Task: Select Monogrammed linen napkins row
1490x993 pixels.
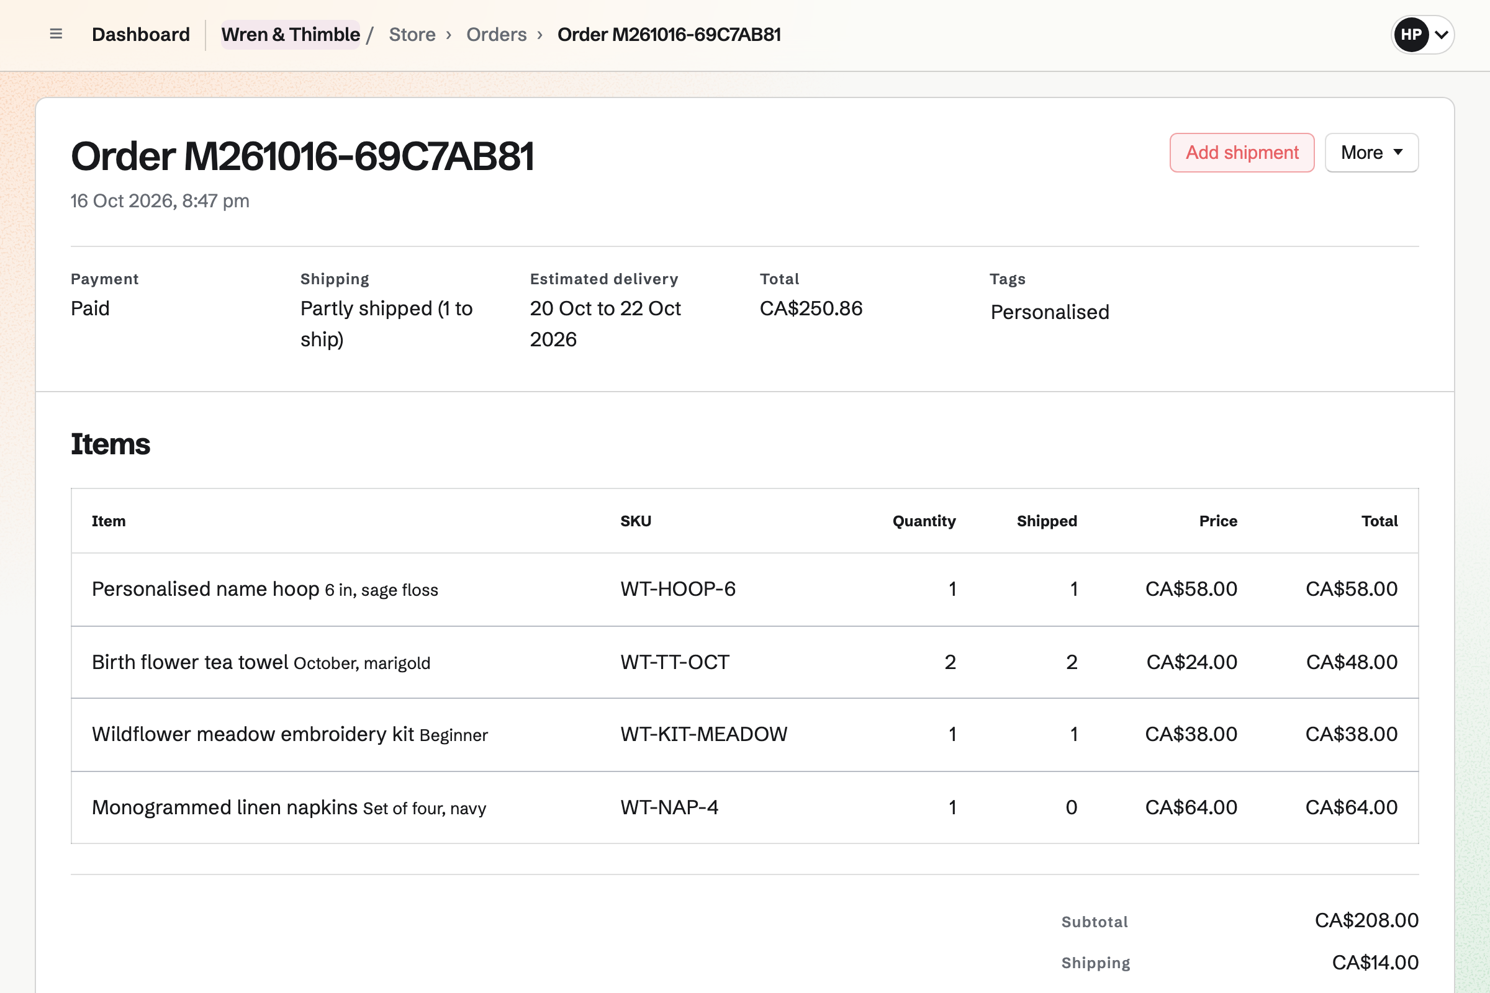Action: coord(744,807)
